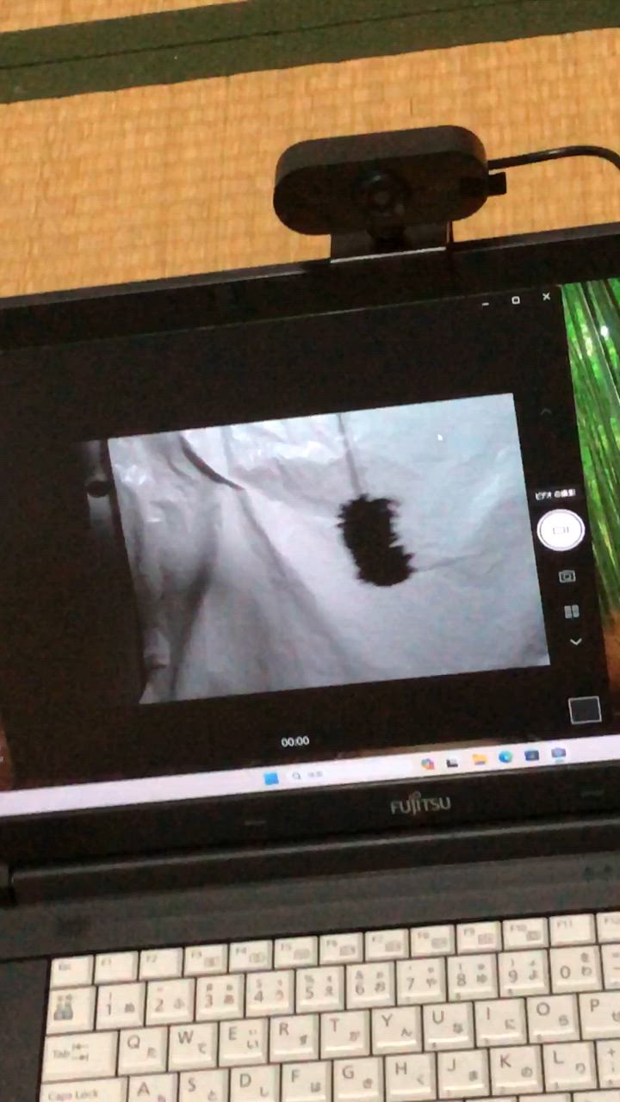This screenshot has height=1102, width=620.
Task: Click the Camera app icon on taskbar
Action: [559, 753]
